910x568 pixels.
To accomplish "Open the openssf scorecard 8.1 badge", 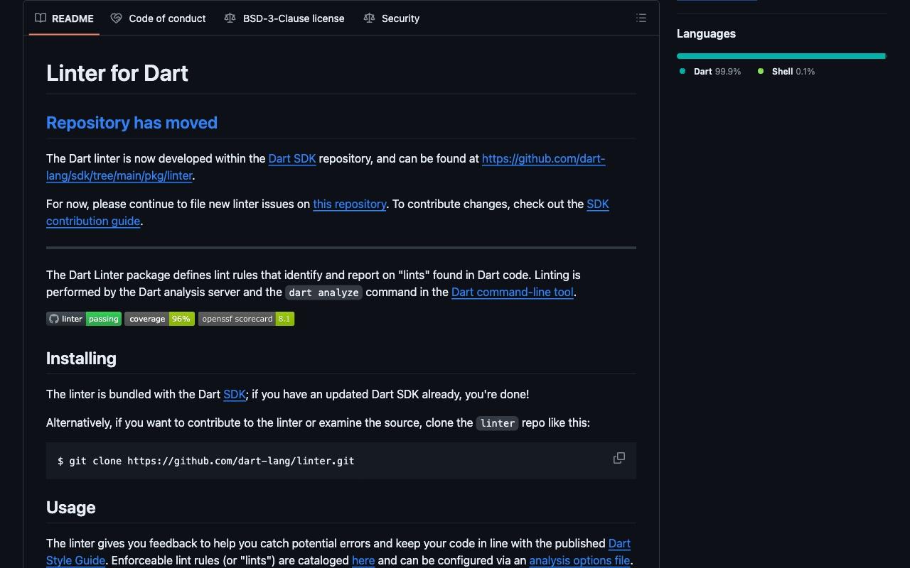I will [x=247, y=319].
